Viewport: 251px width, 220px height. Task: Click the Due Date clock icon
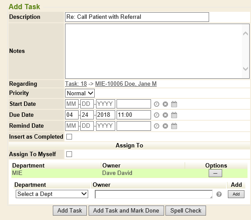tap(157, 115)
